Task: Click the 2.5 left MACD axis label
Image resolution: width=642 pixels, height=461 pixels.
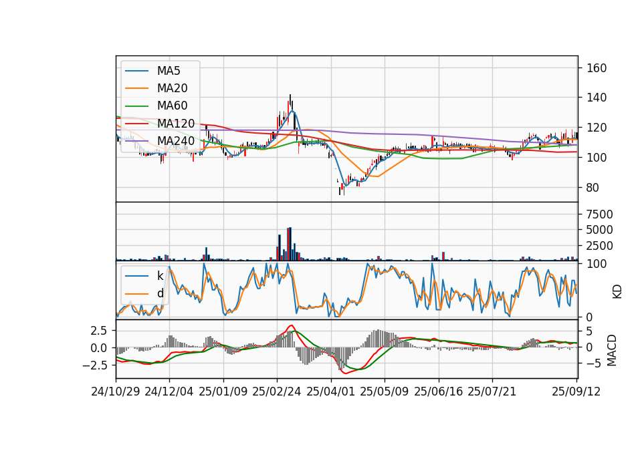Action: click(99, 331)
